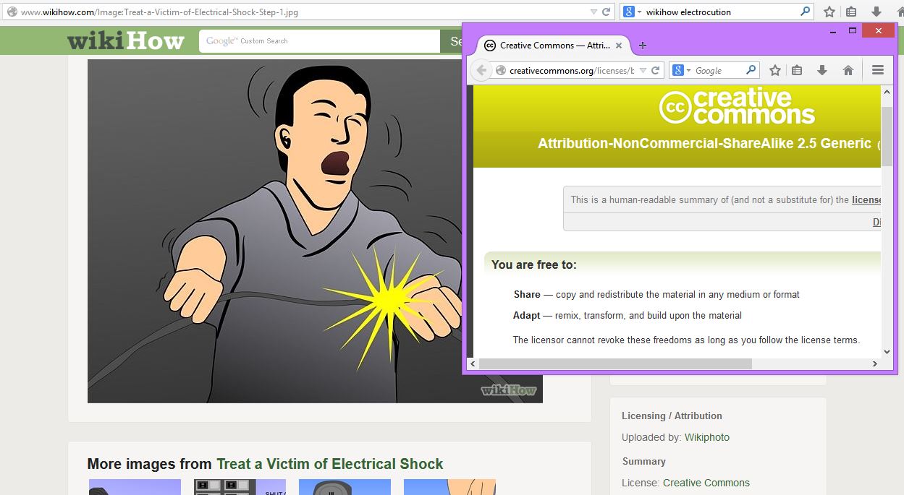The width and height of the screenshot is (904, 495).
Task: Open a new tab in Creative Commons window
Action: click(x=642, y=45)
